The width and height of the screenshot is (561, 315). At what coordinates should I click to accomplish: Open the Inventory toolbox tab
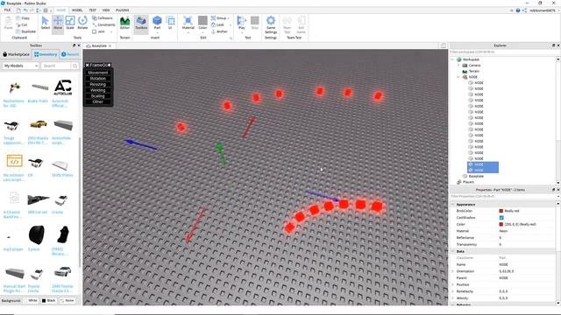[x=46, y=54]
